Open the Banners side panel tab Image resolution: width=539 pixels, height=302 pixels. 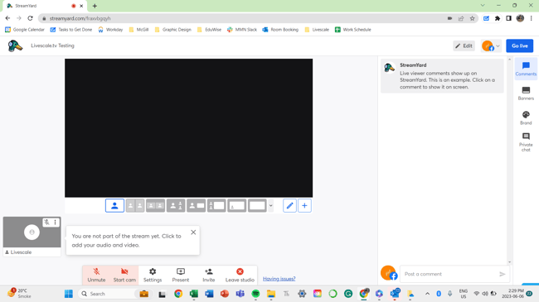coord(526,93)
